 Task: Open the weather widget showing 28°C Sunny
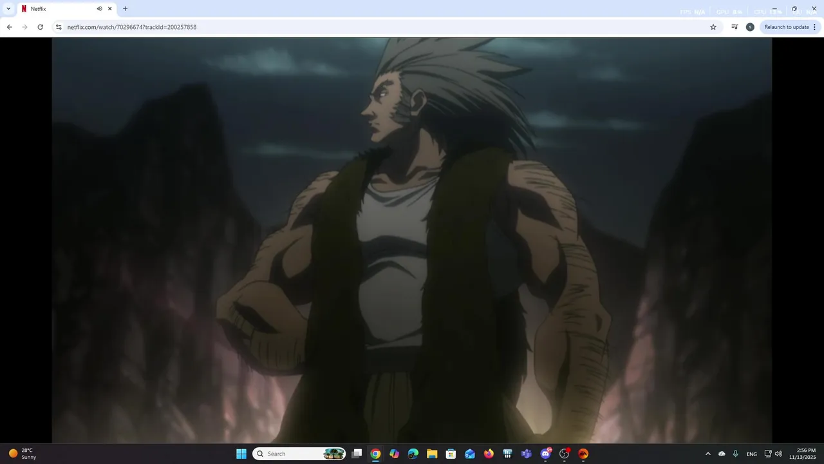pyautogui.click(x=23, y=454)
